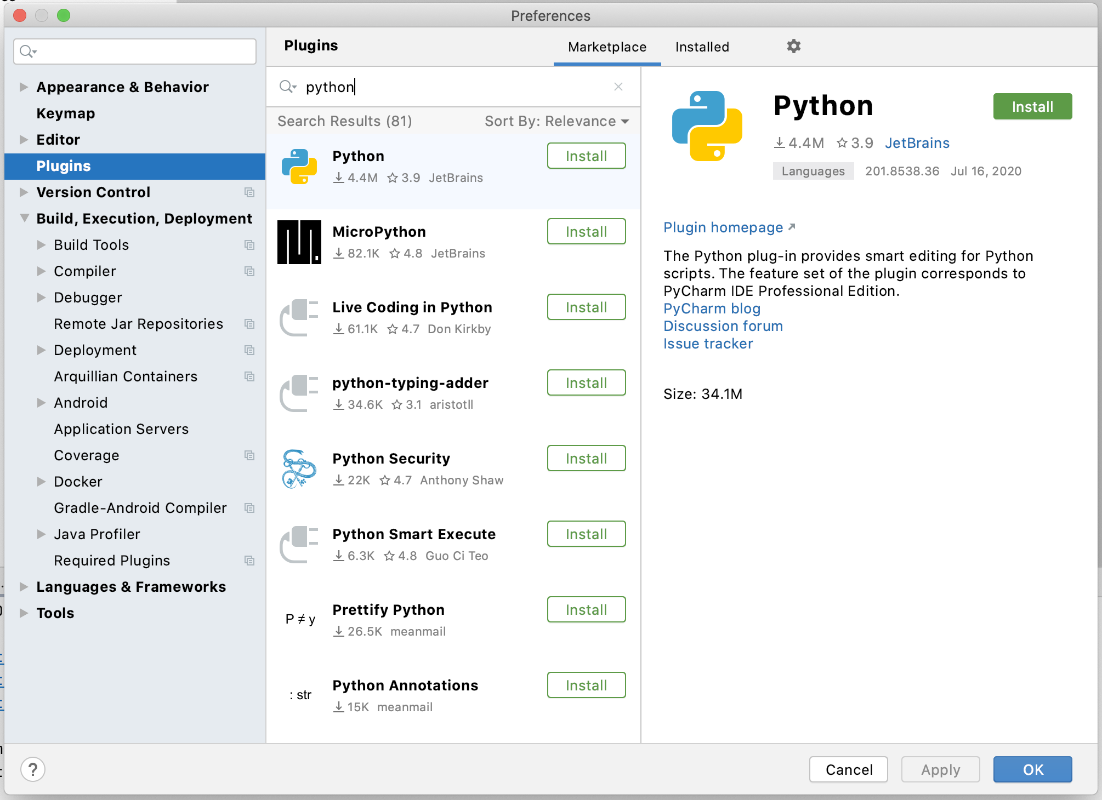
Task: Expand the Docker node
Action: [x=41, y=482]
